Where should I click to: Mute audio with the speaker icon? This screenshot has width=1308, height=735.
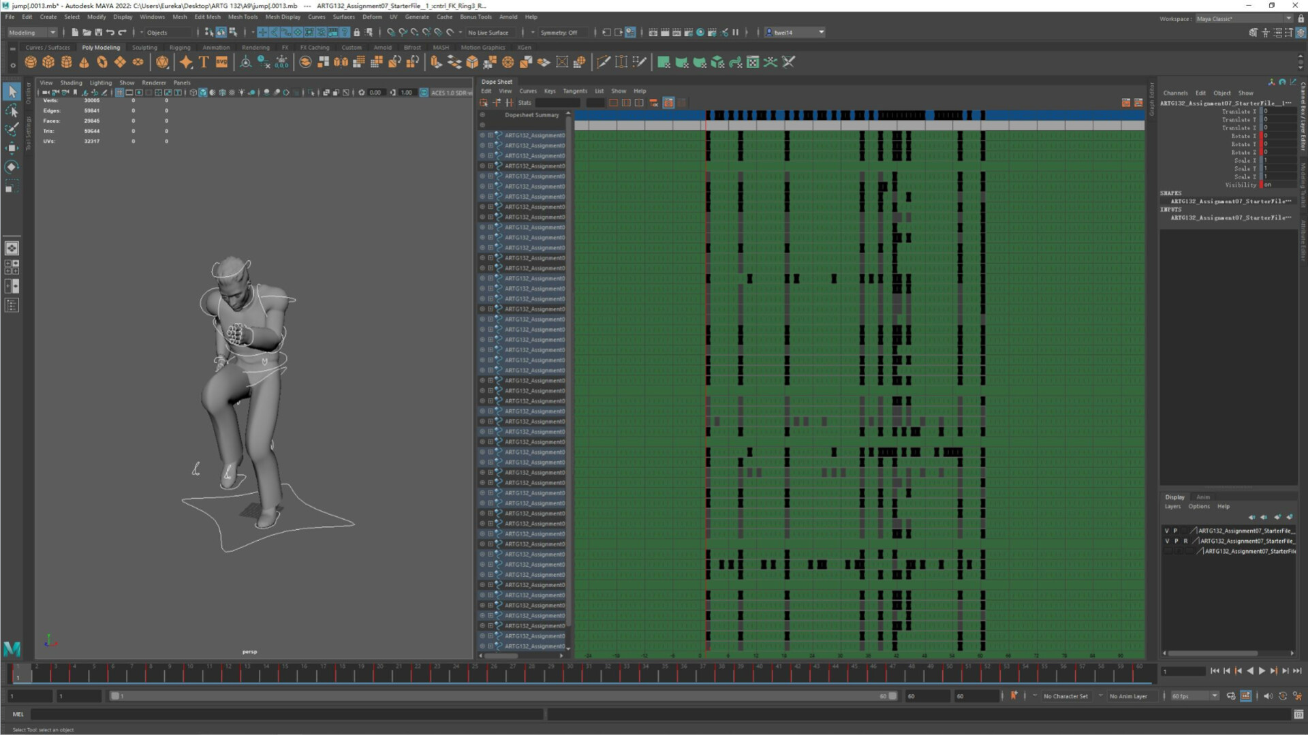[1268, 695]
